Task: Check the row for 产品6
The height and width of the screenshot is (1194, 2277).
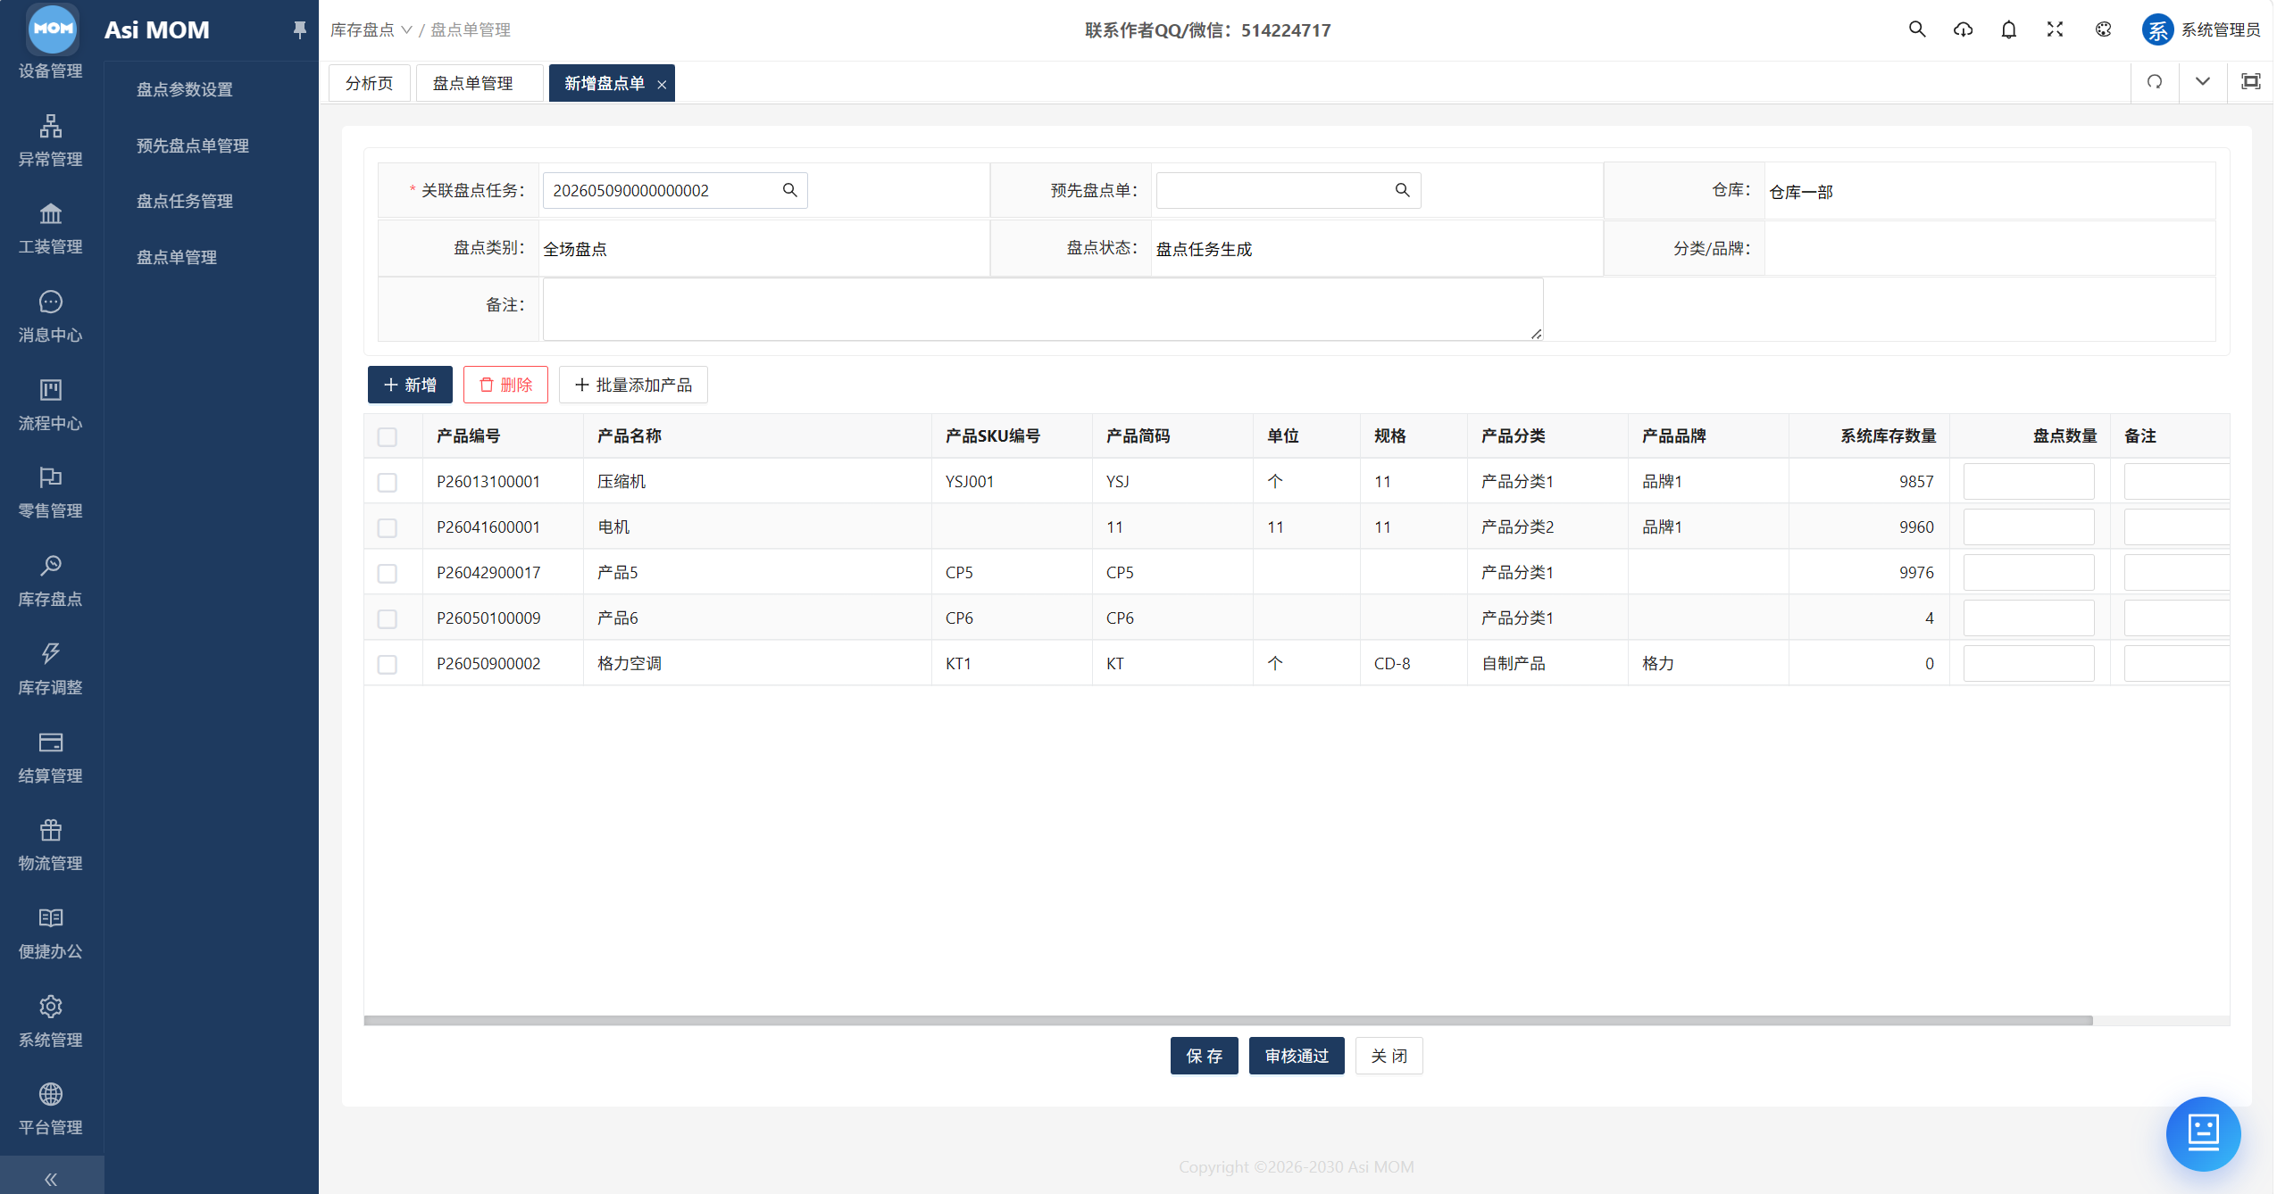Action: click(388, 619)
